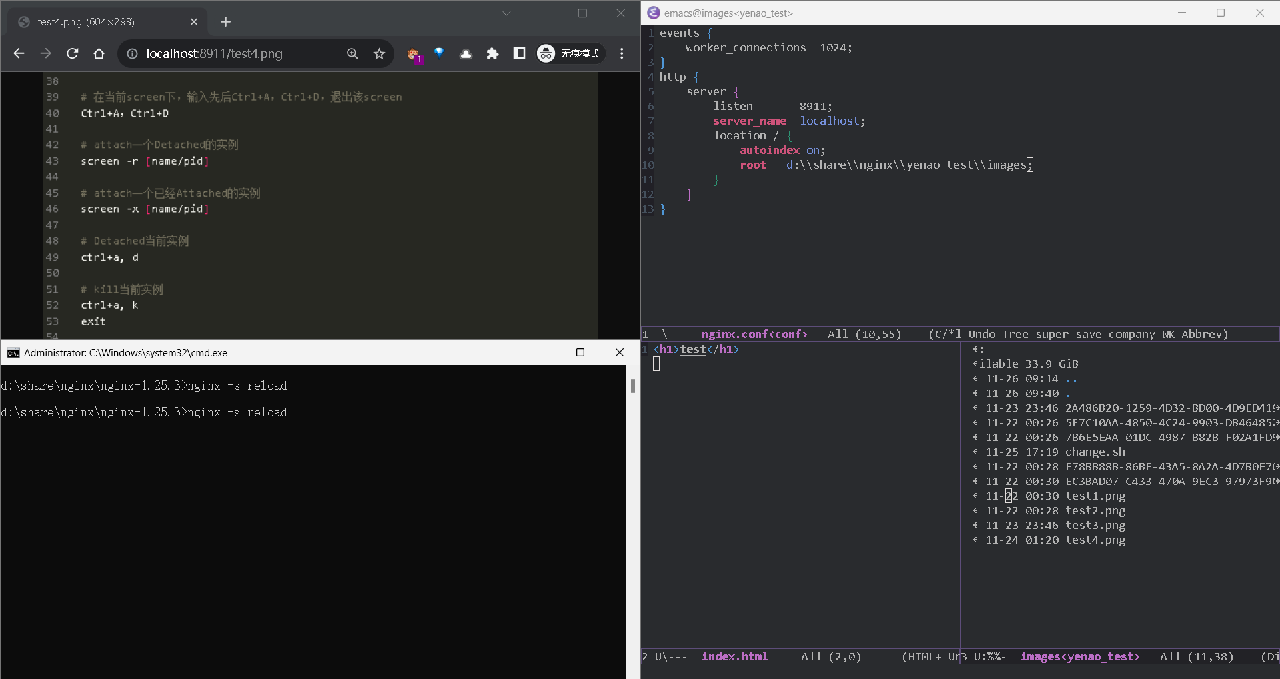1280x679 pixels.
Task: Open the 5F7C10AA-4850 entry in dired
Action: [x=1171, y=422]
